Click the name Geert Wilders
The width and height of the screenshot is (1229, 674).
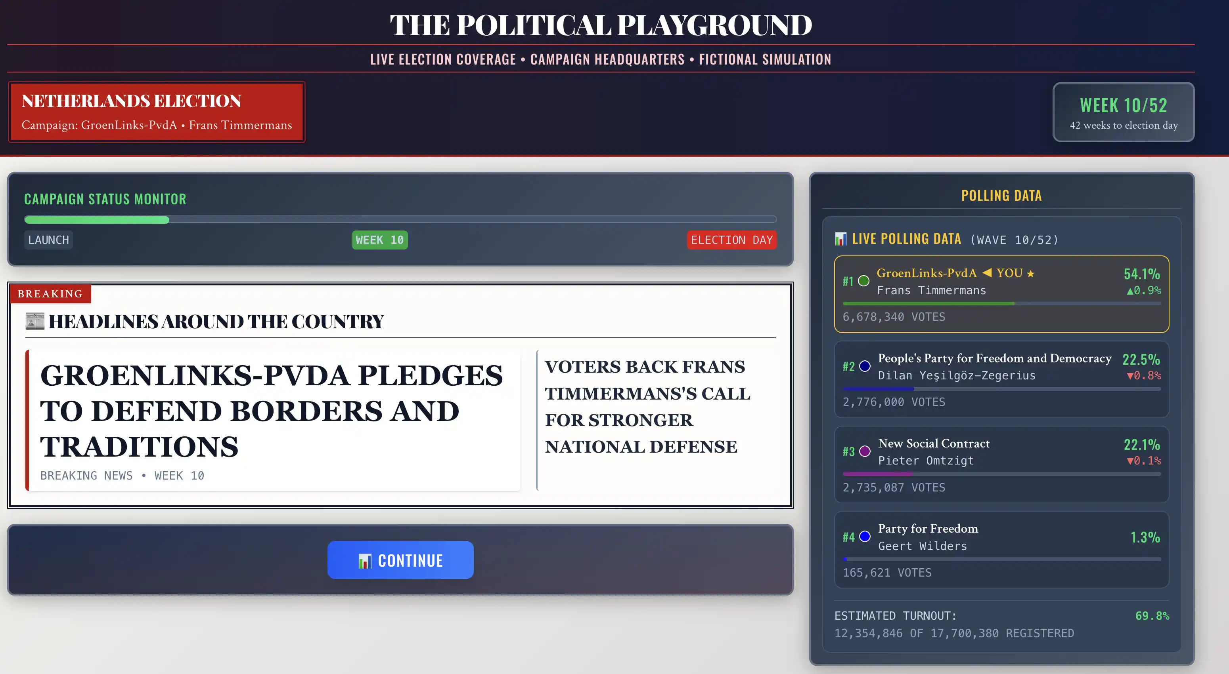click(x=922, y=546)
